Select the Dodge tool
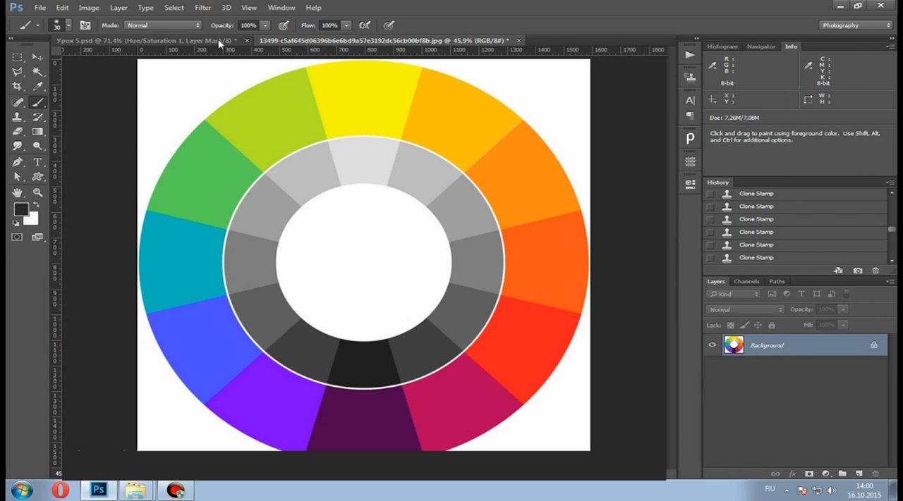903x501 pixels. 37,147
